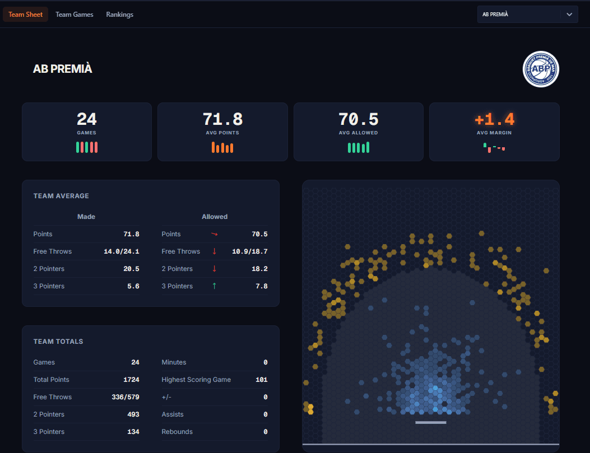590x453 pixels.
Task: Click the Avg Points orange bar chart
Action: point(222,147)
